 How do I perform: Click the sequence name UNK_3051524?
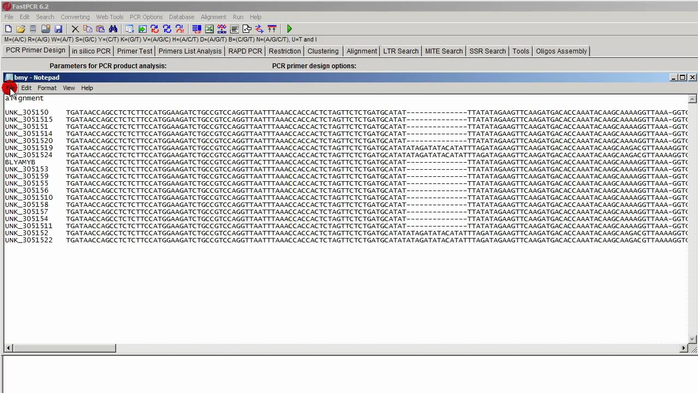pos(29,155)
